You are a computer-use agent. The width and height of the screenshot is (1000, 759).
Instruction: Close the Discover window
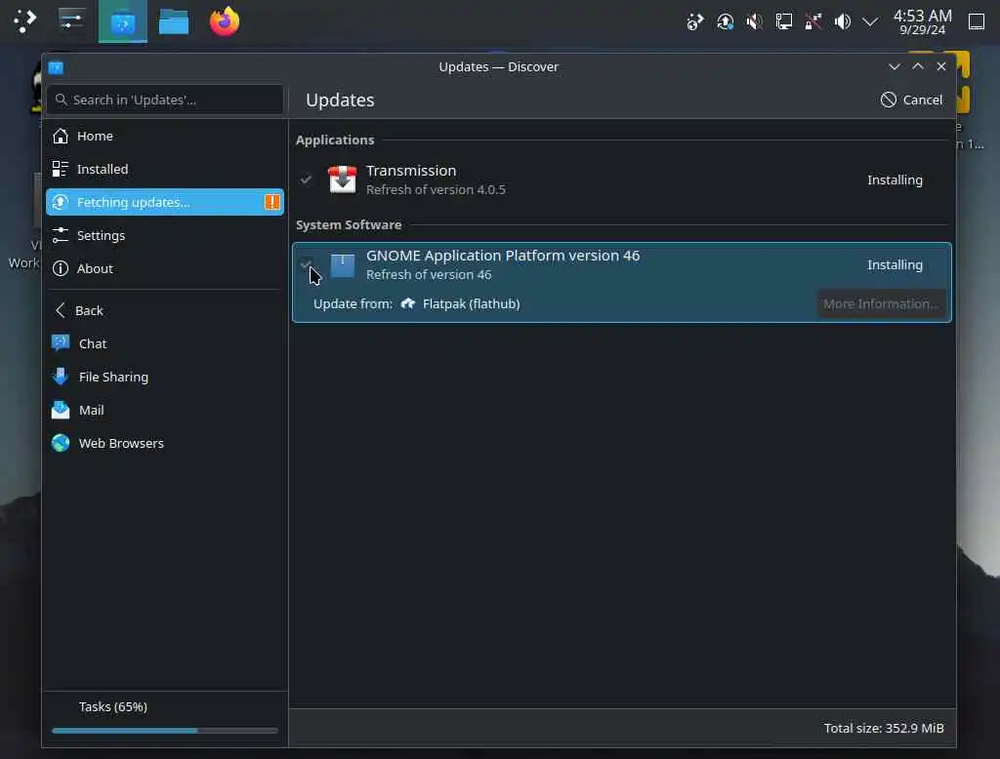click(941, 66)
